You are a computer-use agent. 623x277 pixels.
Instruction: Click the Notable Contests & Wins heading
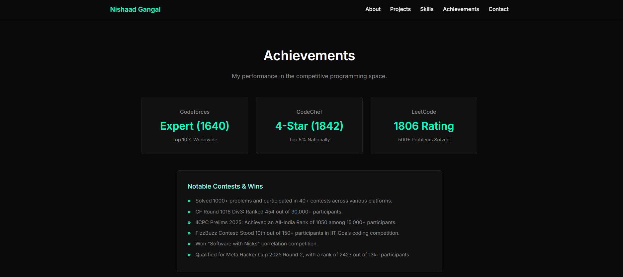tap(225, 187)
